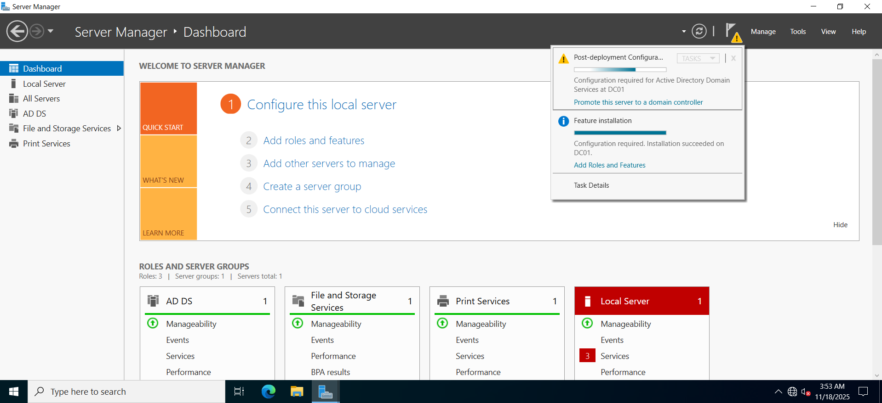This screenshot has width=882, height=403.
Task: Open the File and Storage Services tile header
Action: pos(352,301)
